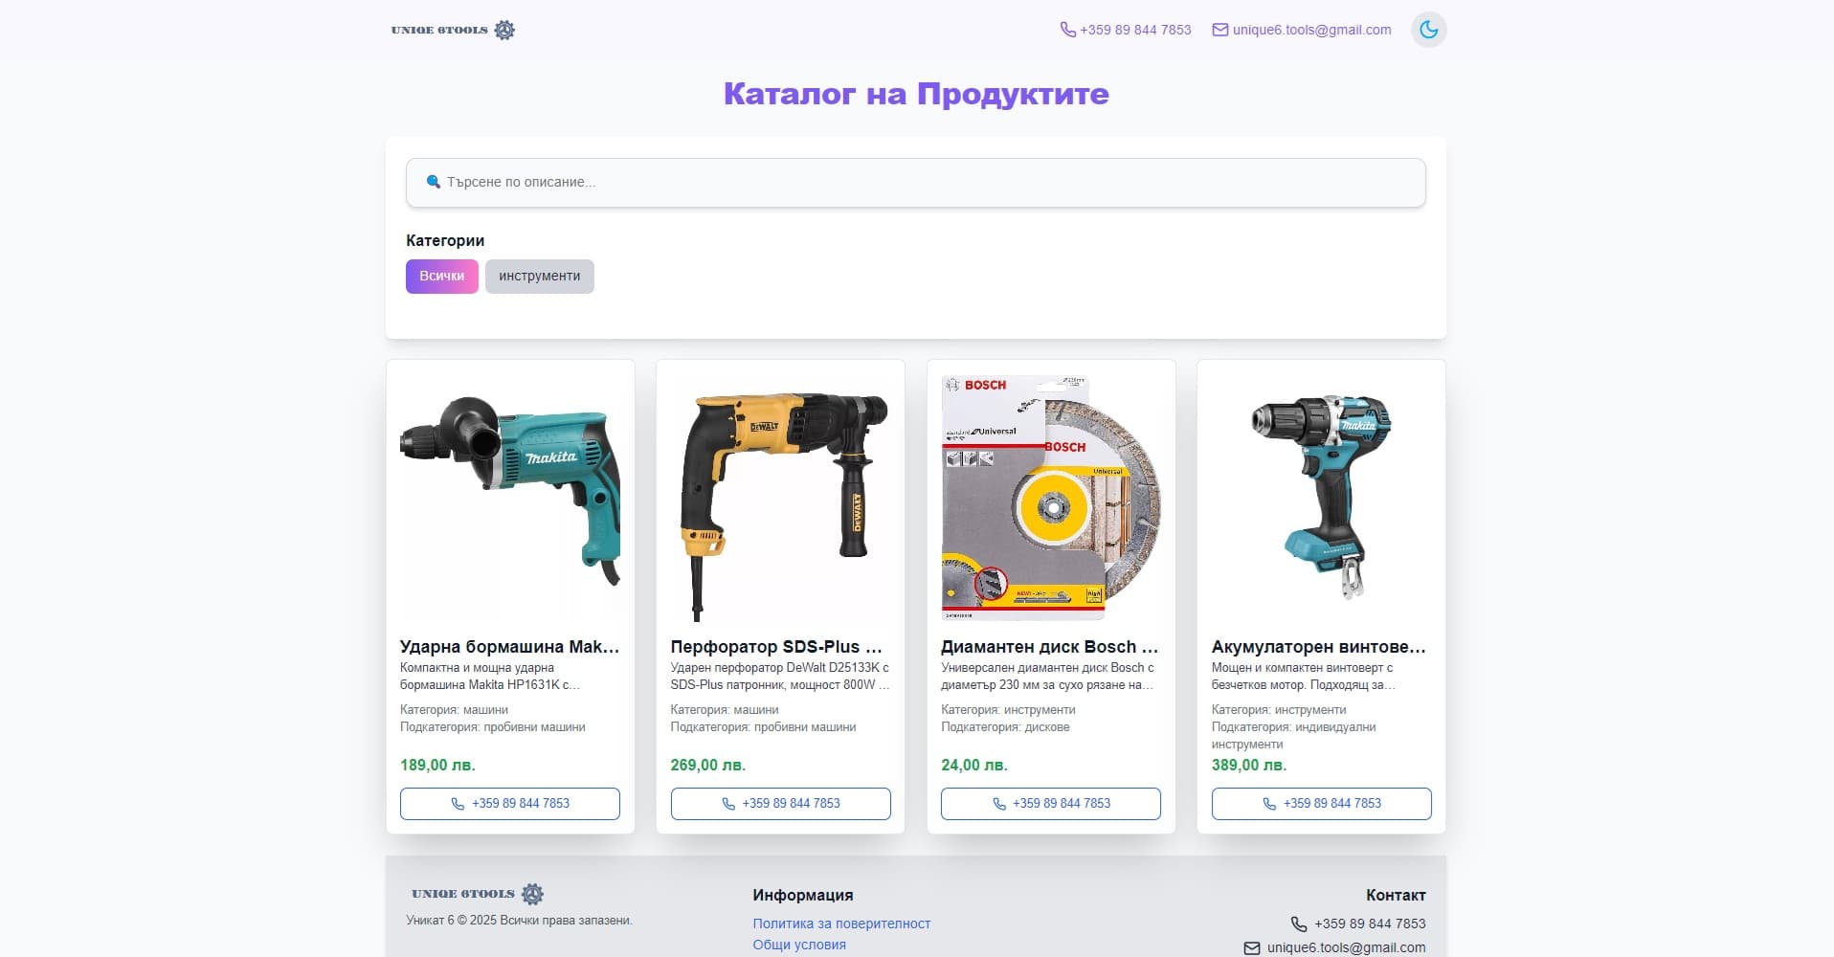Open 'Политика за поверителност' footer link

(x=841, y=924)
